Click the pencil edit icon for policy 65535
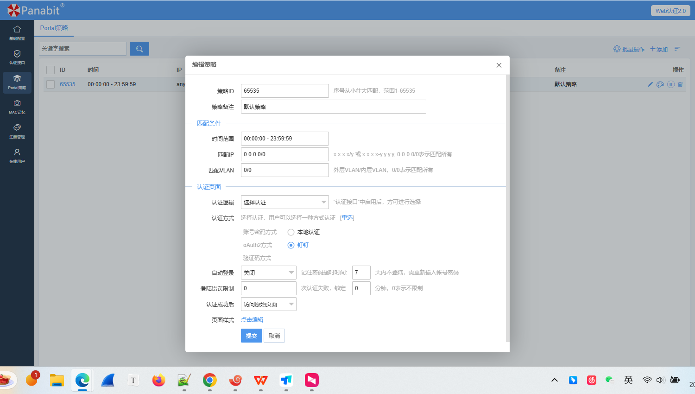The width and height of the screenshot is (695, 394). pyautogui.click(x=651, y=84)
